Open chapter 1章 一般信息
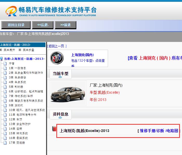Image resolution: width=182 pixels, height=155 pixels. pos(17,68)
